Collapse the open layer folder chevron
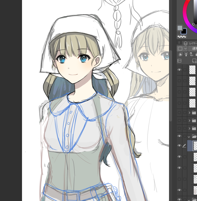Viewport: 197px width, 201px height. 189,137
